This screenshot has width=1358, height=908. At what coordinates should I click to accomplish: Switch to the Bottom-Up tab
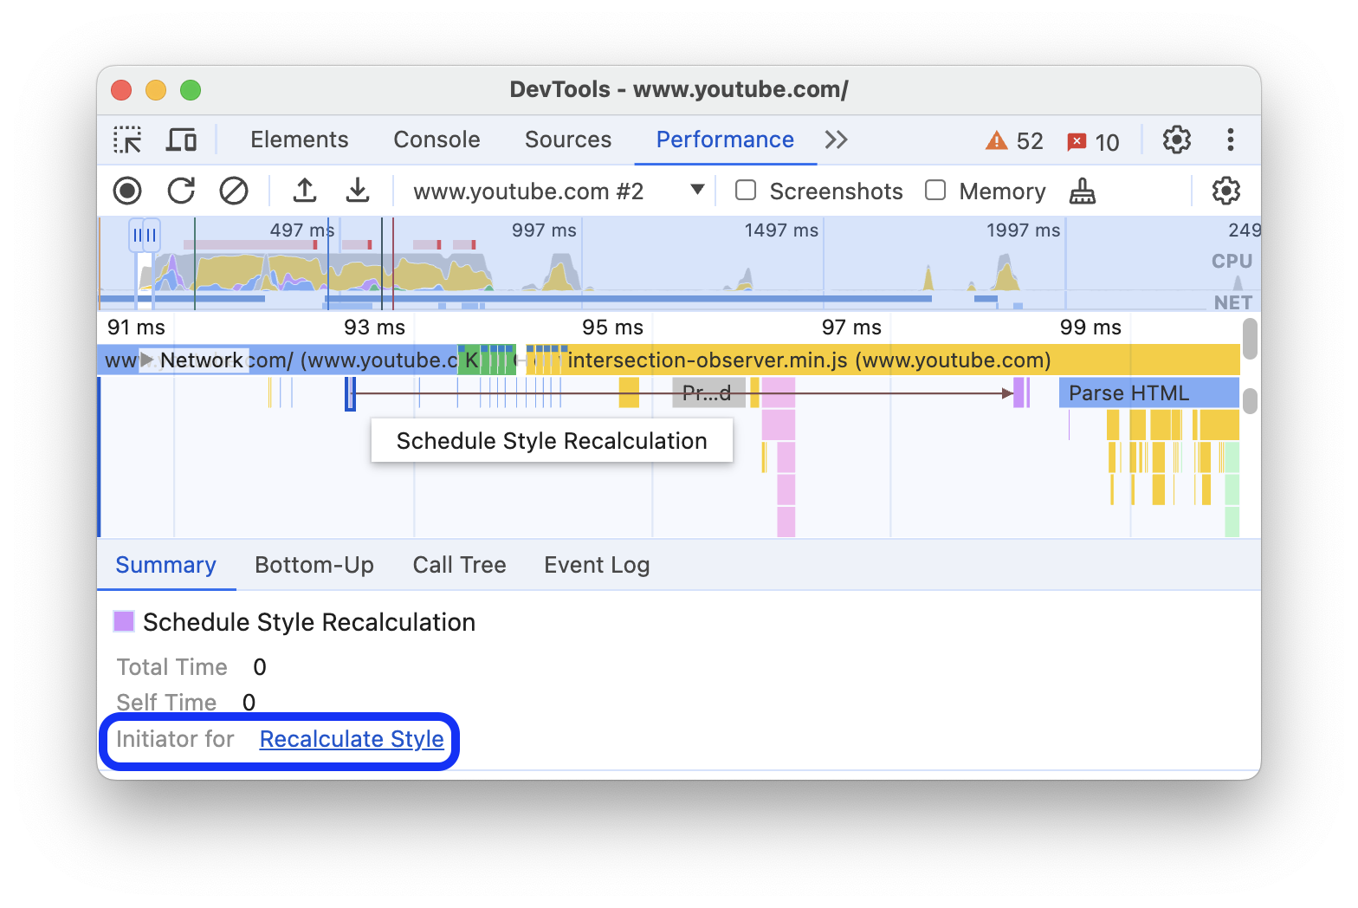point(314,565)
